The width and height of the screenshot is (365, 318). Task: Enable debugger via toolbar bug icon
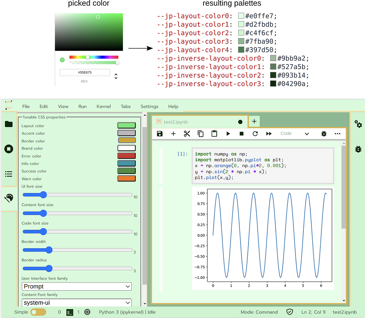324,134
